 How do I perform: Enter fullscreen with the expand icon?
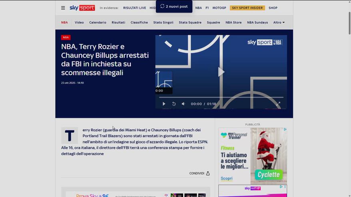278,104
